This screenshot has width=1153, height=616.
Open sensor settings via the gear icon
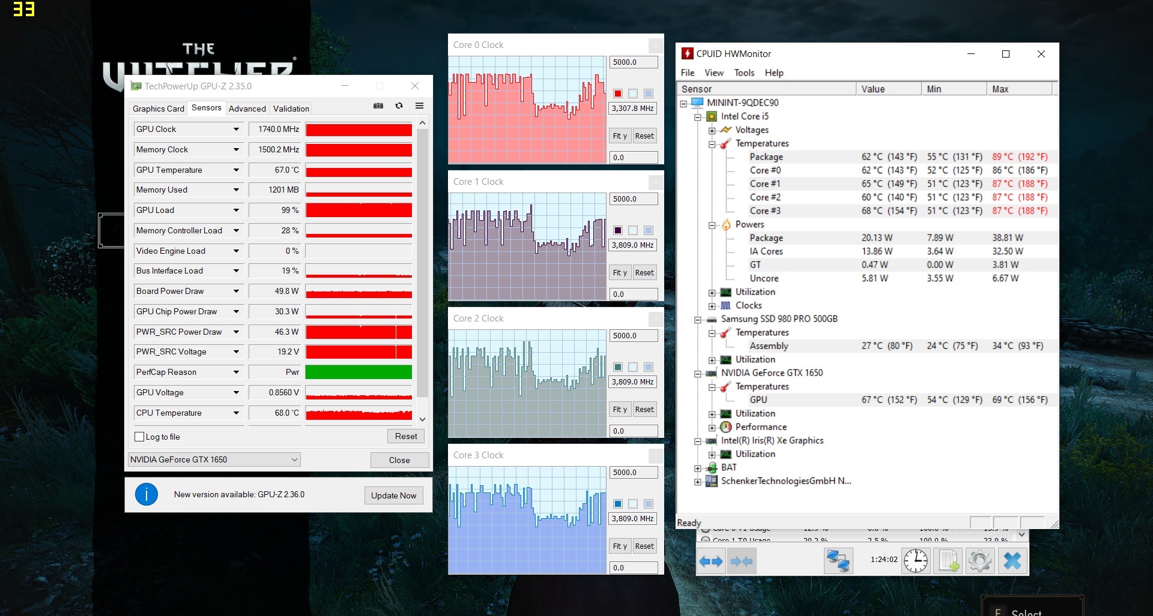(x=980, y=561)
